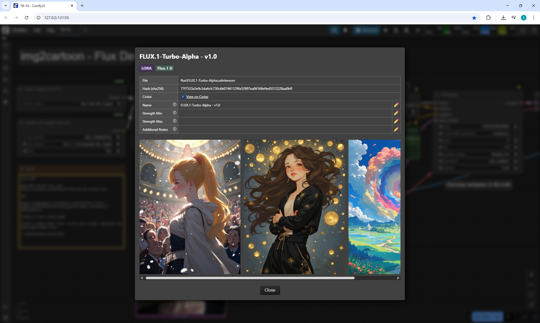Edit Additional Notes via pencil icon
Screen dimensions: 540x323
pos(396,129)
